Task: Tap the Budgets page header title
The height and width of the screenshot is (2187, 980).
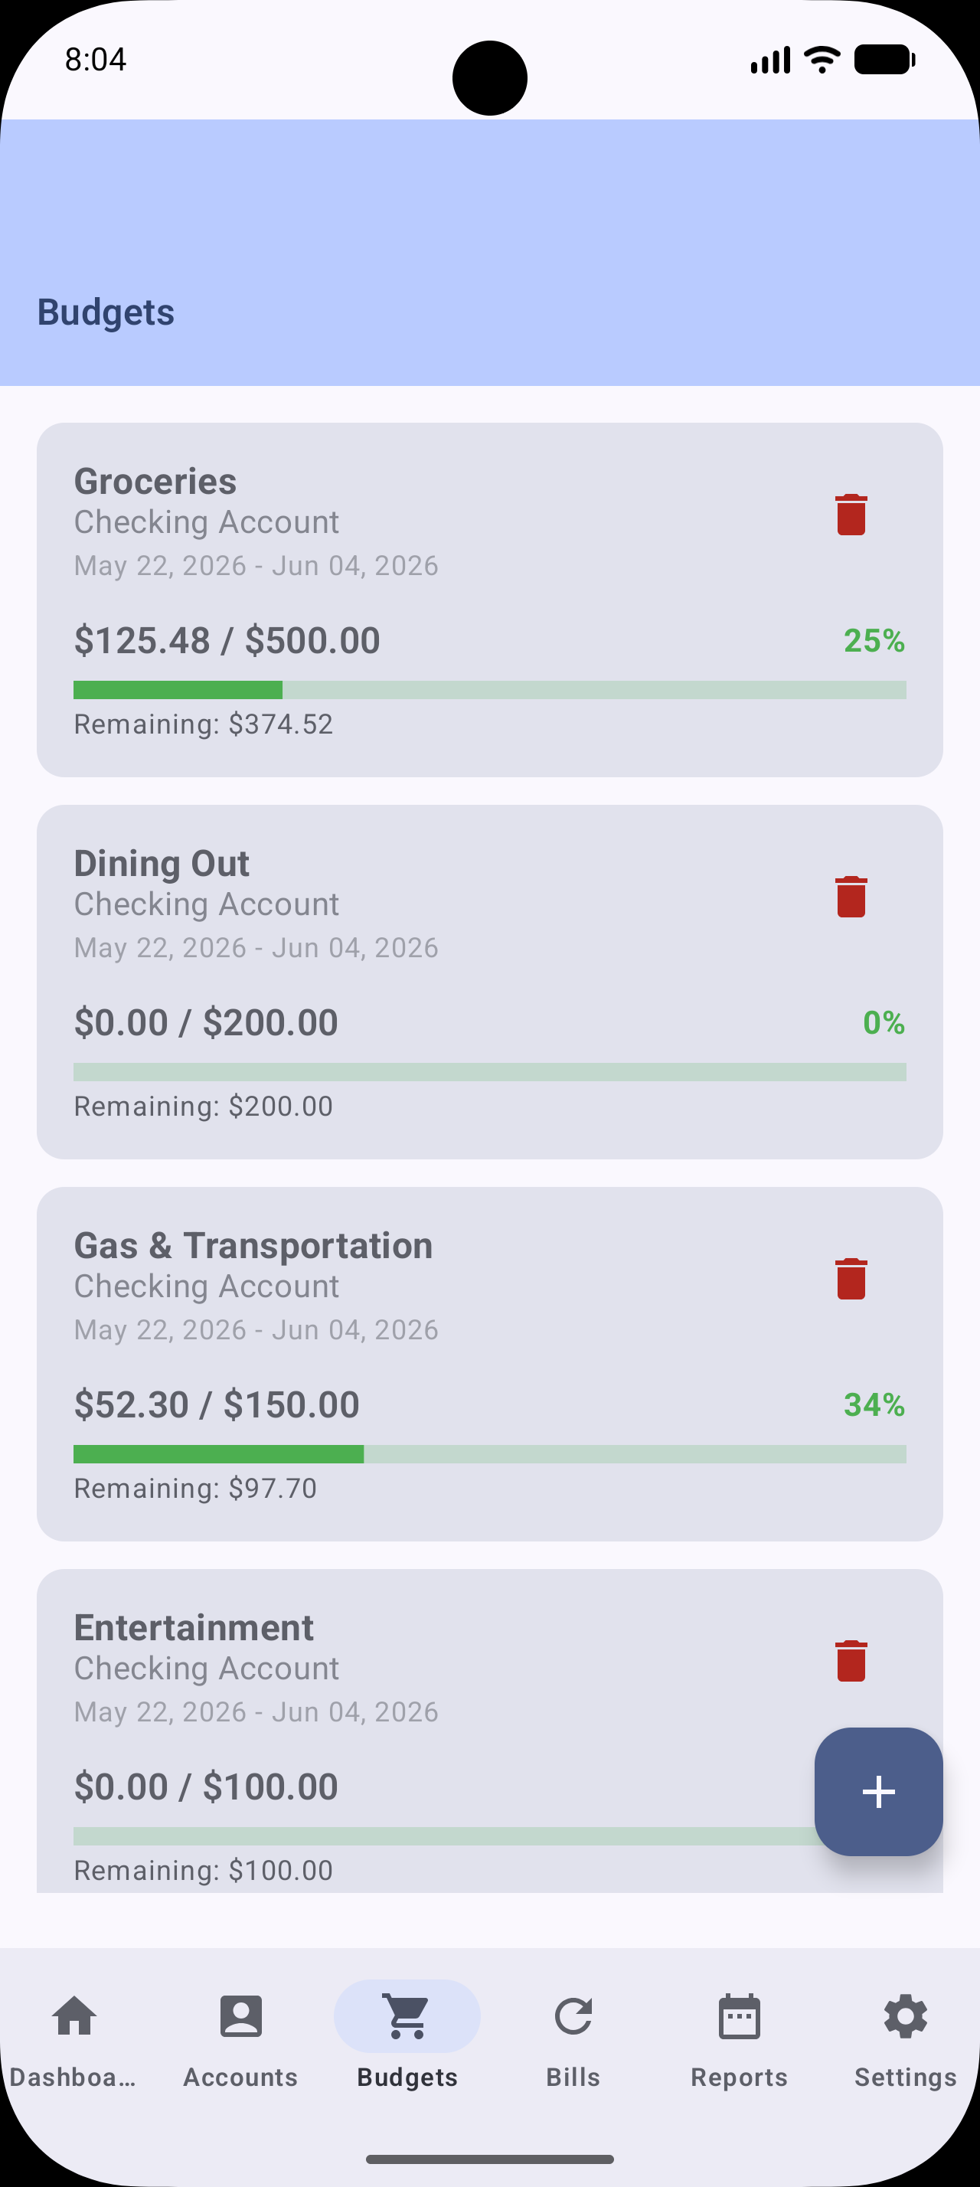Action: click(x=106, y=312)
